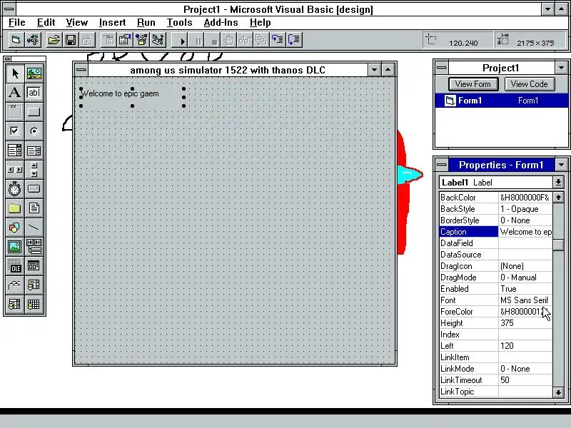This screenshot has width=571, height=428.
Task: Select the Line tool in the toolbox
Action: point(34,228)
